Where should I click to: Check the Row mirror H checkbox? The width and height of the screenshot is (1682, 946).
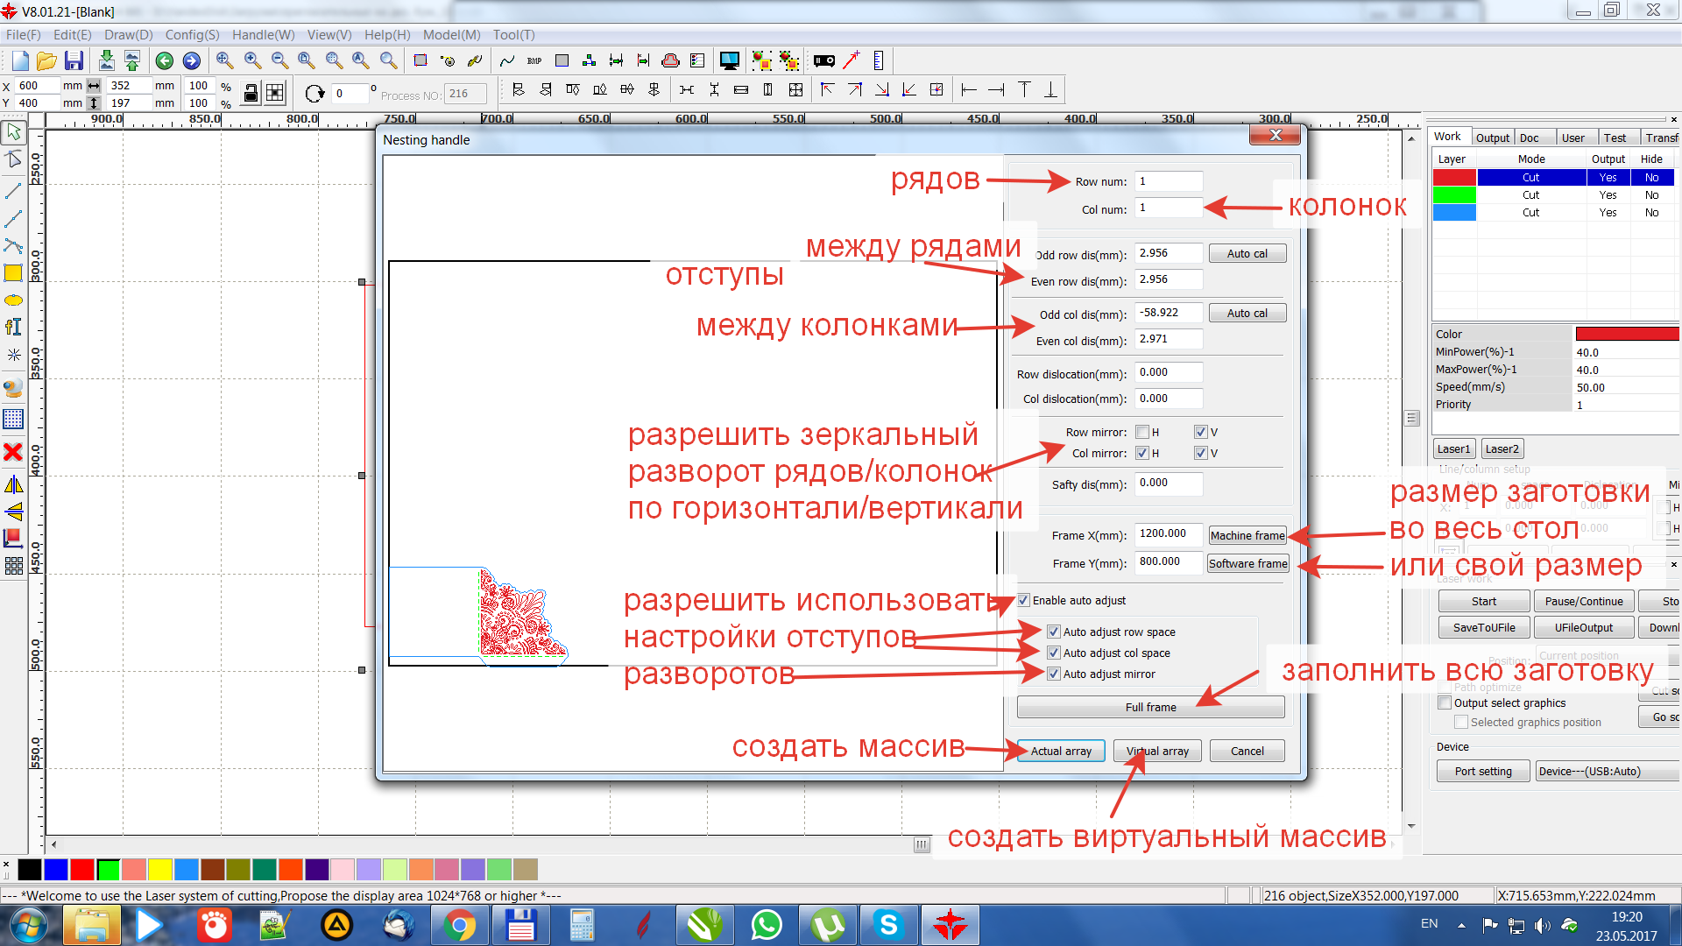[x=1142, y=432]
